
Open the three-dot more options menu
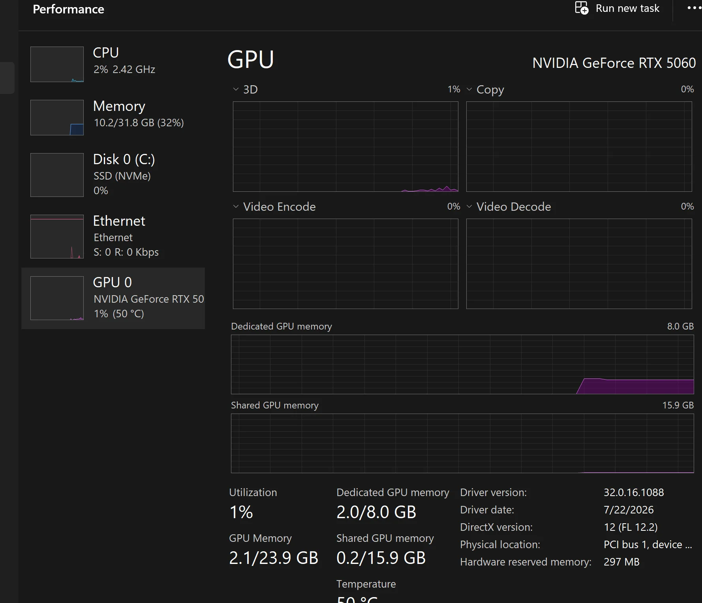coord(694,8)
